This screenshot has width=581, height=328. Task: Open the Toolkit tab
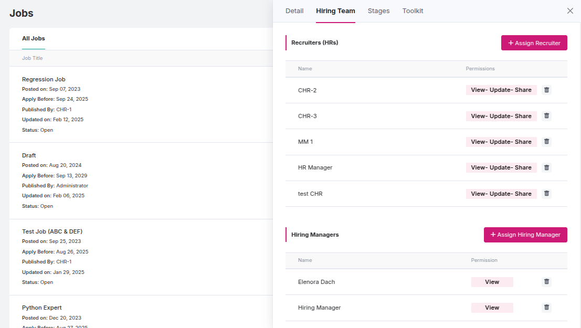click(x=413, y=11)
